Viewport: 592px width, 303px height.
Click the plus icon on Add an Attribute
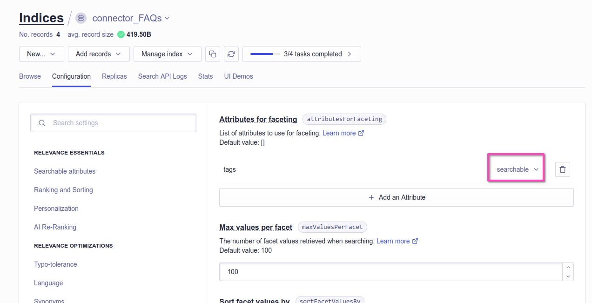point(371,197)
